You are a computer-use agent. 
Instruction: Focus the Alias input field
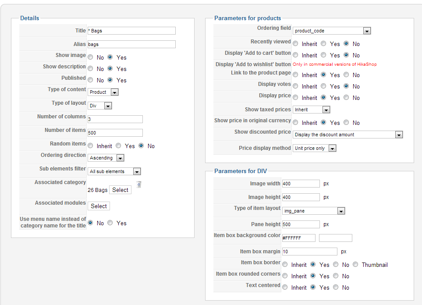pos(131,44)
